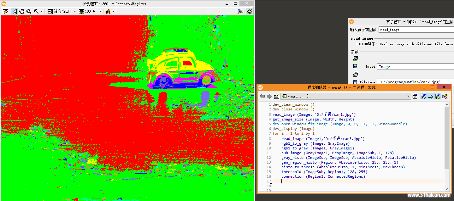Click line number 16 in the editor gutter
The image size is (454, 201).
click(269, 176)
